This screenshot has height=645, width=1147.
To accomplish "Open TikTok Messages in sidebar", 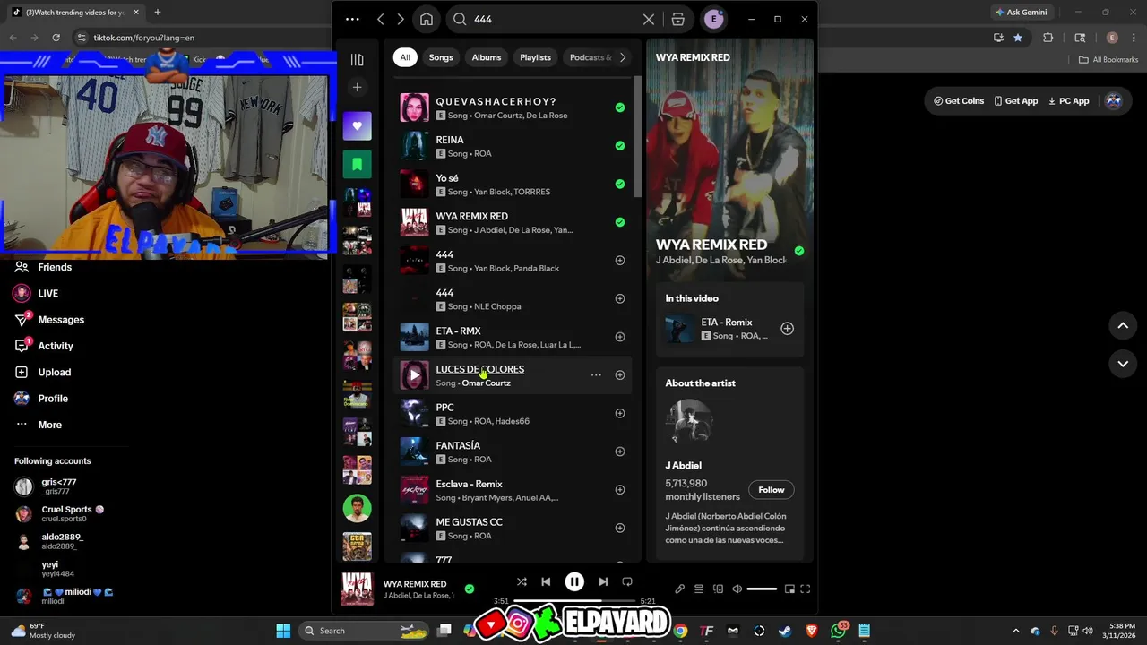I will (x=61, y=320).
